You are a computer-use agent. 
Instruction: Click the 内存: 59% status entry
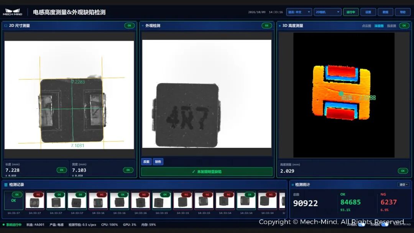tap(148, 225)
